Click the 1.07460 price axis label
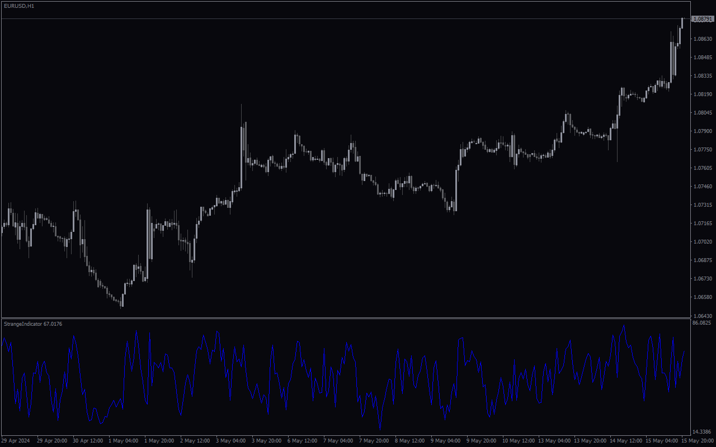The image size is (716, 447). click(703, 187)
